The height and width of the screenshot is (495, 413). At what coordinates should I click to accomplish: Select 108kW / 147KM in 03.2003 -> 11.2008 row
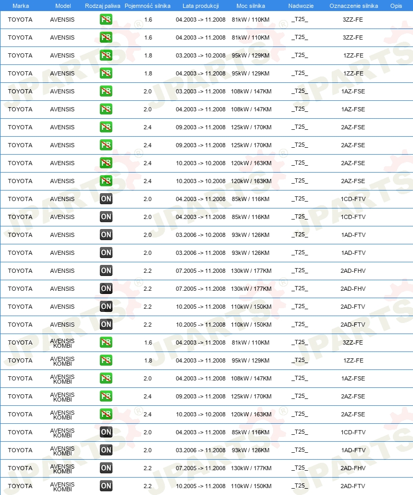(x=251, y=91)
